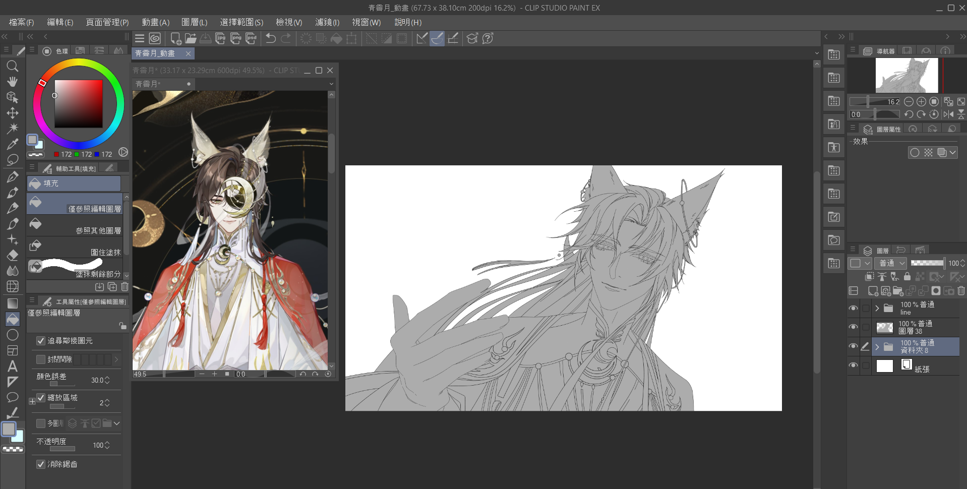The height and width of the screenshot is (489, 967).
Task: Select 圍住塗抹 fill sub tool
Action: 75,248
